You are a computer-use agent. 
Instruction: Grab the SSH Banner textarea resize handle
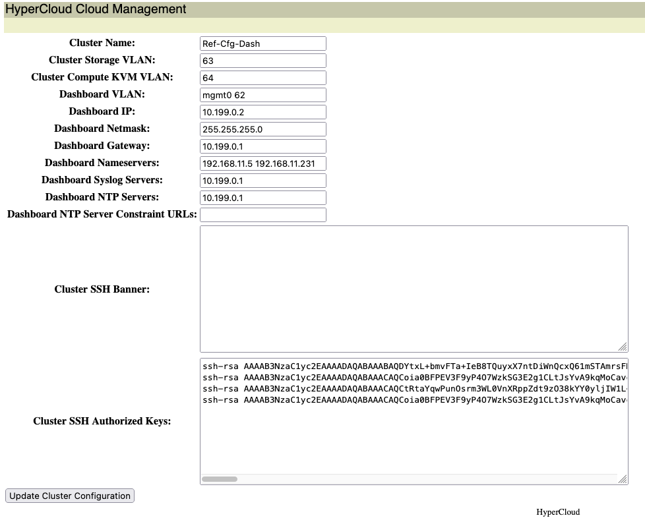coord(623,347)
